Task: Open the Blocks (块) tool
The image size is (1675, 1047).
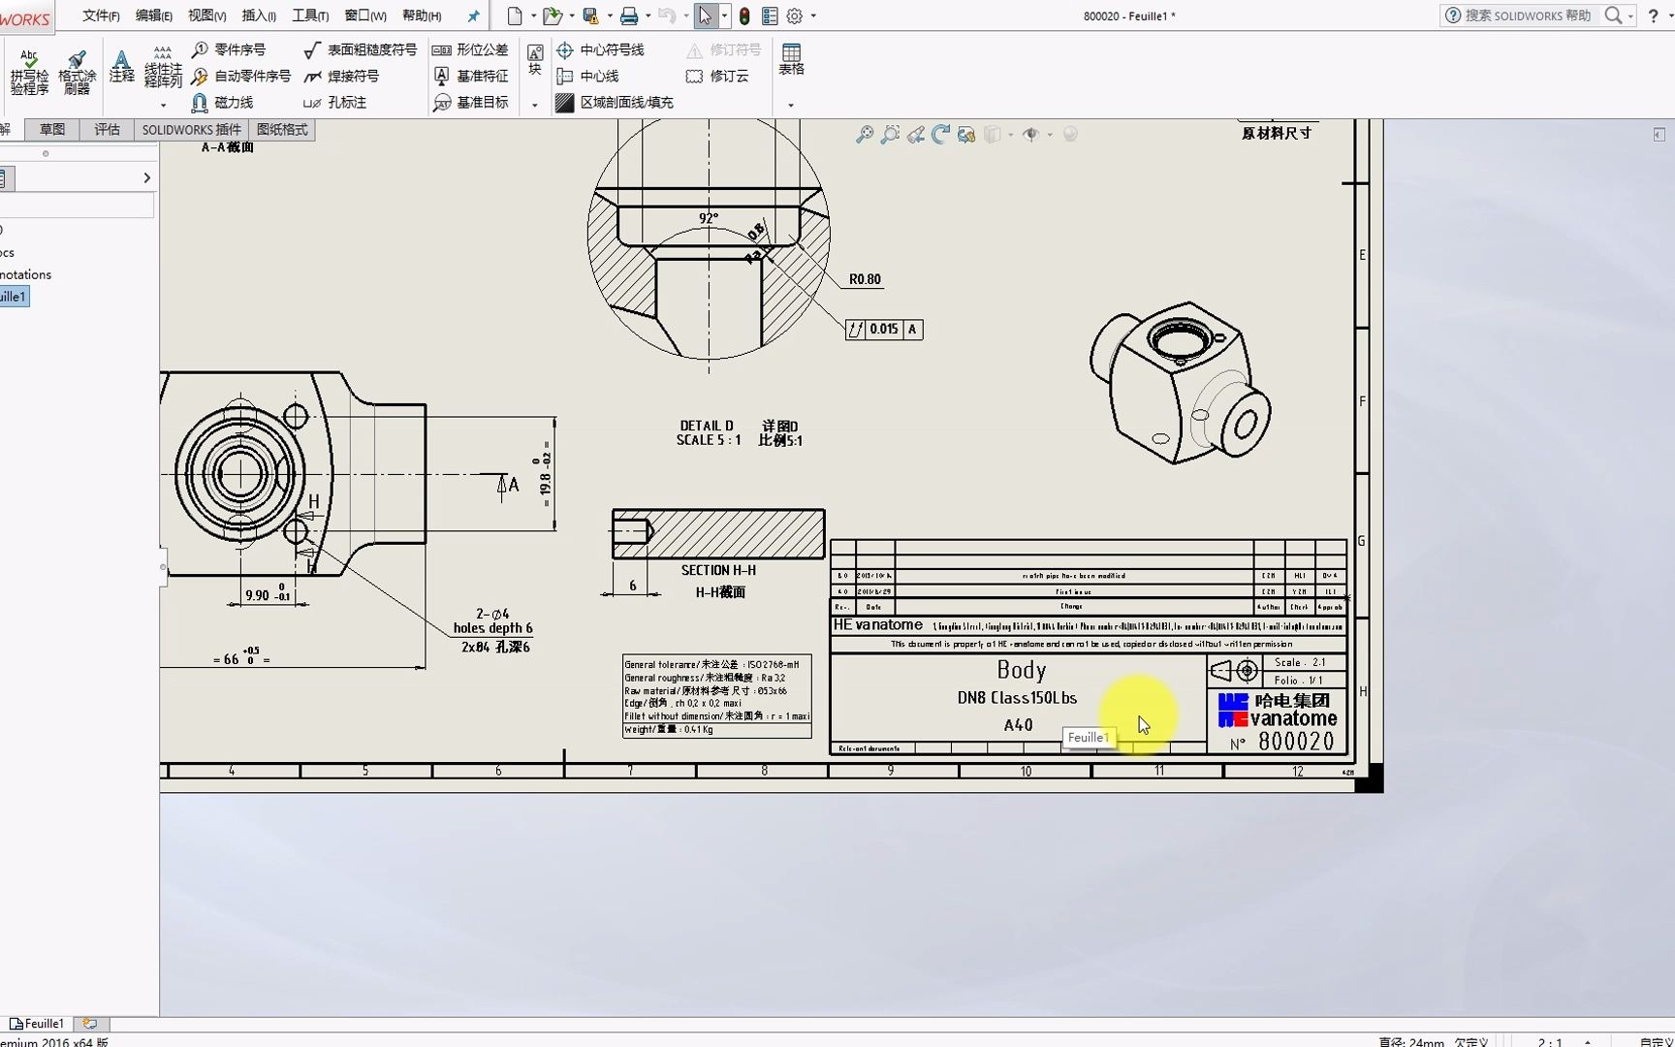Action: click(x=535, y=60)
